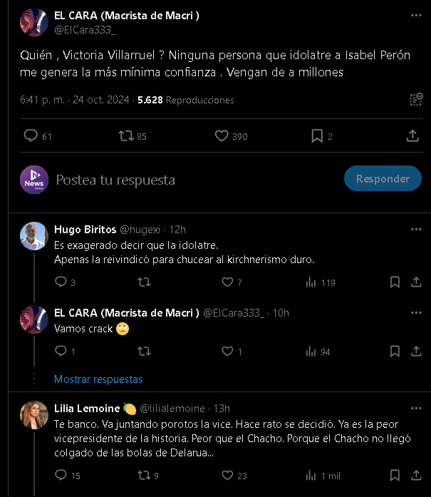Reply to EL CARA's 'Vamos crack' comment

pos(61,352)
